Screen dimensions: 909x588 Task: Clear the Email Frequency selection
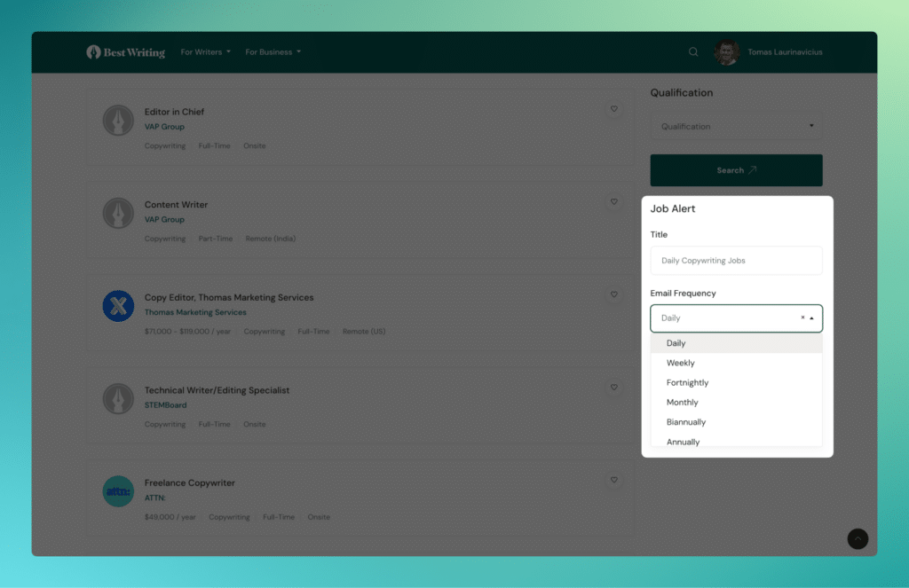tap(802, 318)
